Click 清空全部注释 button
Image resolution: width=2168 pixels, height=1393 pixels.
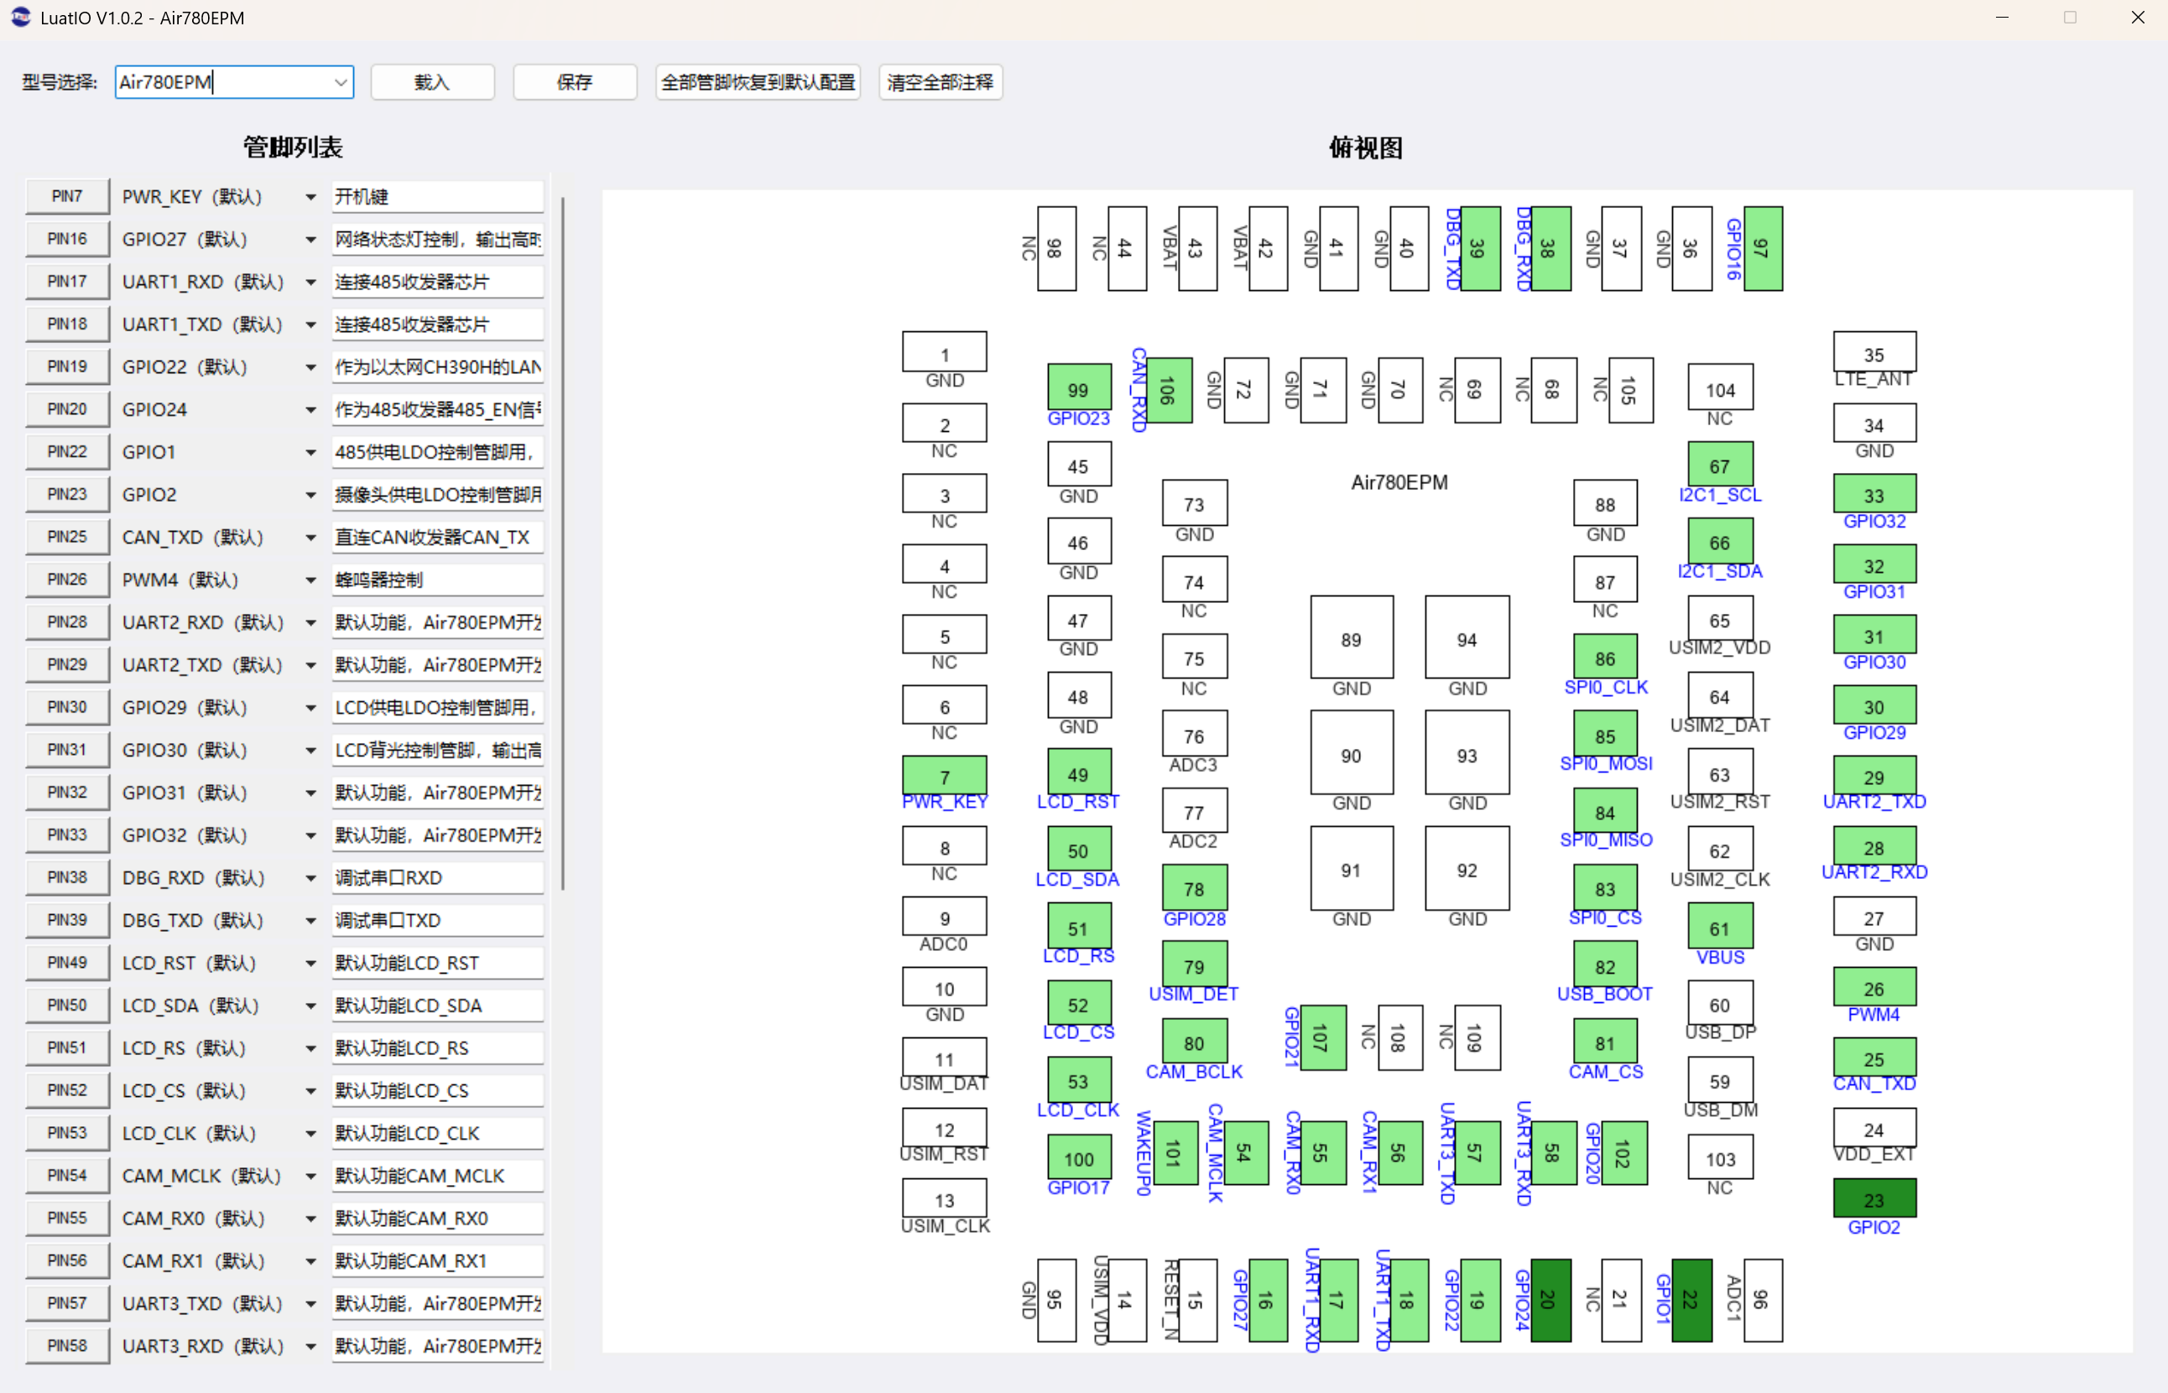(941, 82)
